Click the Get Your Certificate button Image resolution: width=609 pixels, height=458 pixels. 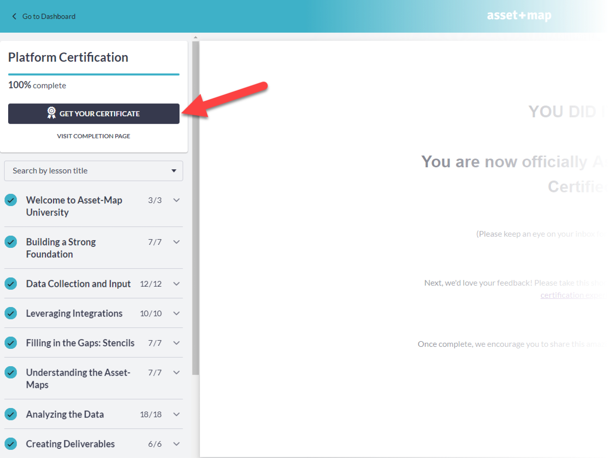pyautogui.click(x=94, y=114)
